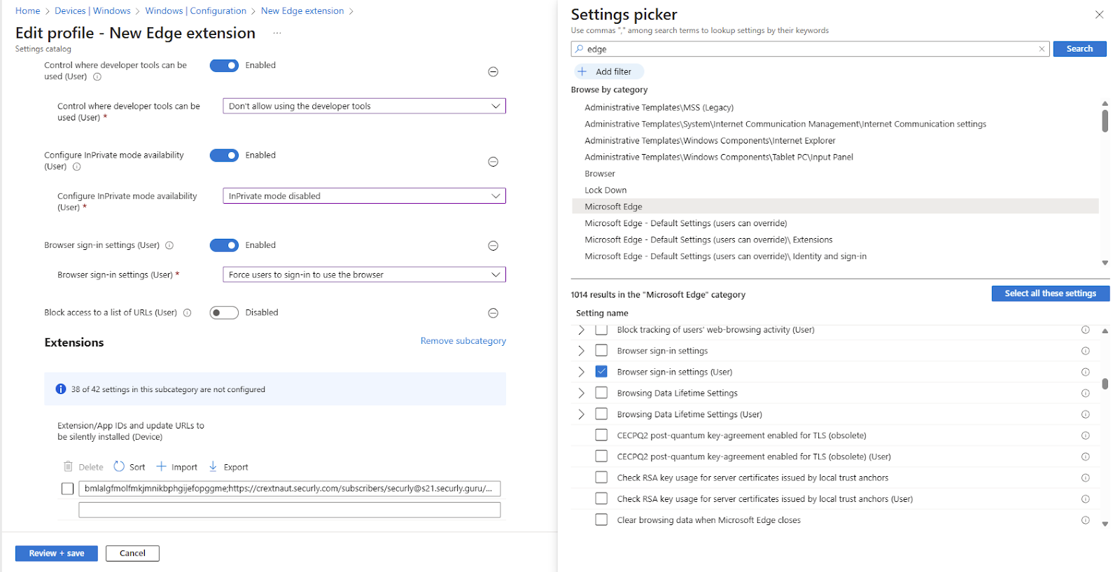Select the Lock Down category

click(605, 190)
